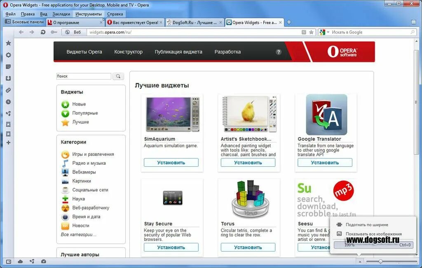Install the Torus widget
The image size is (422, 268).
[x=248, y=247]
